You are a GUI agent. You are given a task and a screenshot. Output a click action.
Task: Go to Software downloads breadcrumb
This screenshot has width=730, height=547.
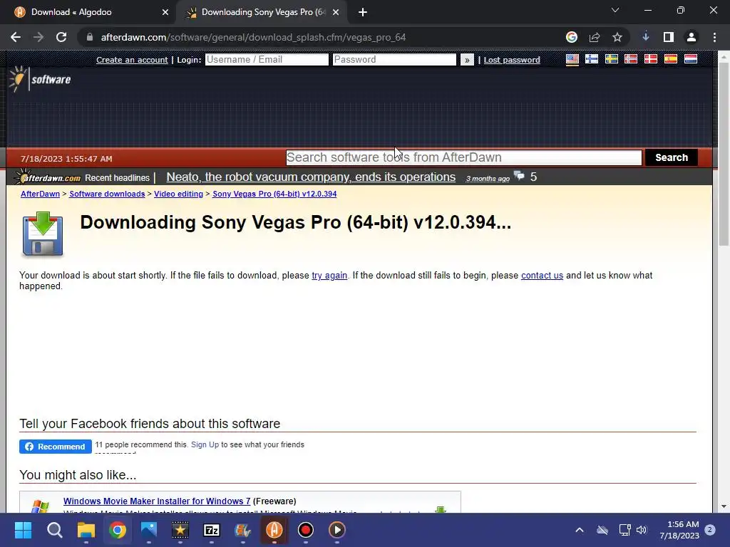[x=107, y=194]
